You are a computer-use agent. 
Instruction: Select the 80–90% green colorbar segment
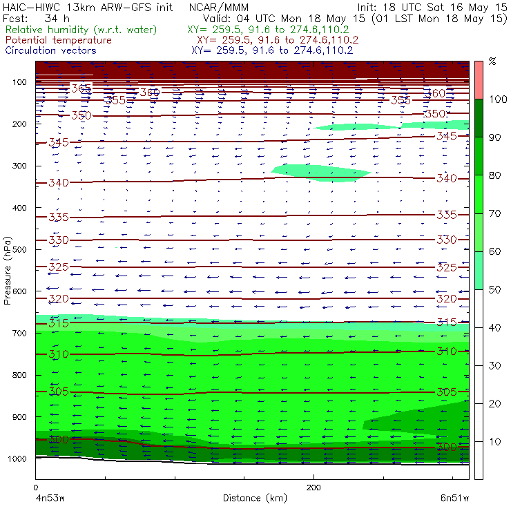[479, 156]
